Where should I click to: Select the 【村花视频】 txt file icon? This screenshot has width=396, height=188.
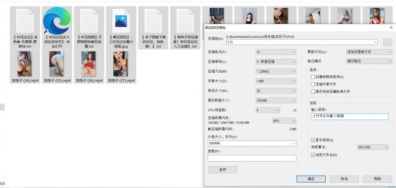pos(89,28)
